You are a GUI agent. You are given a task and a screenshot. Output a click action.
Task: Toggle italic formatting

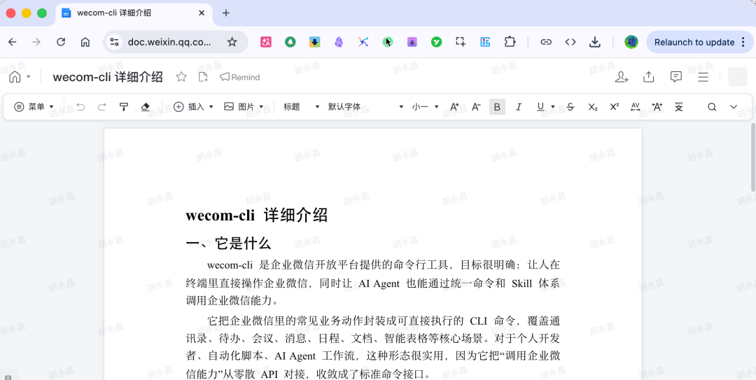[519, 107]
